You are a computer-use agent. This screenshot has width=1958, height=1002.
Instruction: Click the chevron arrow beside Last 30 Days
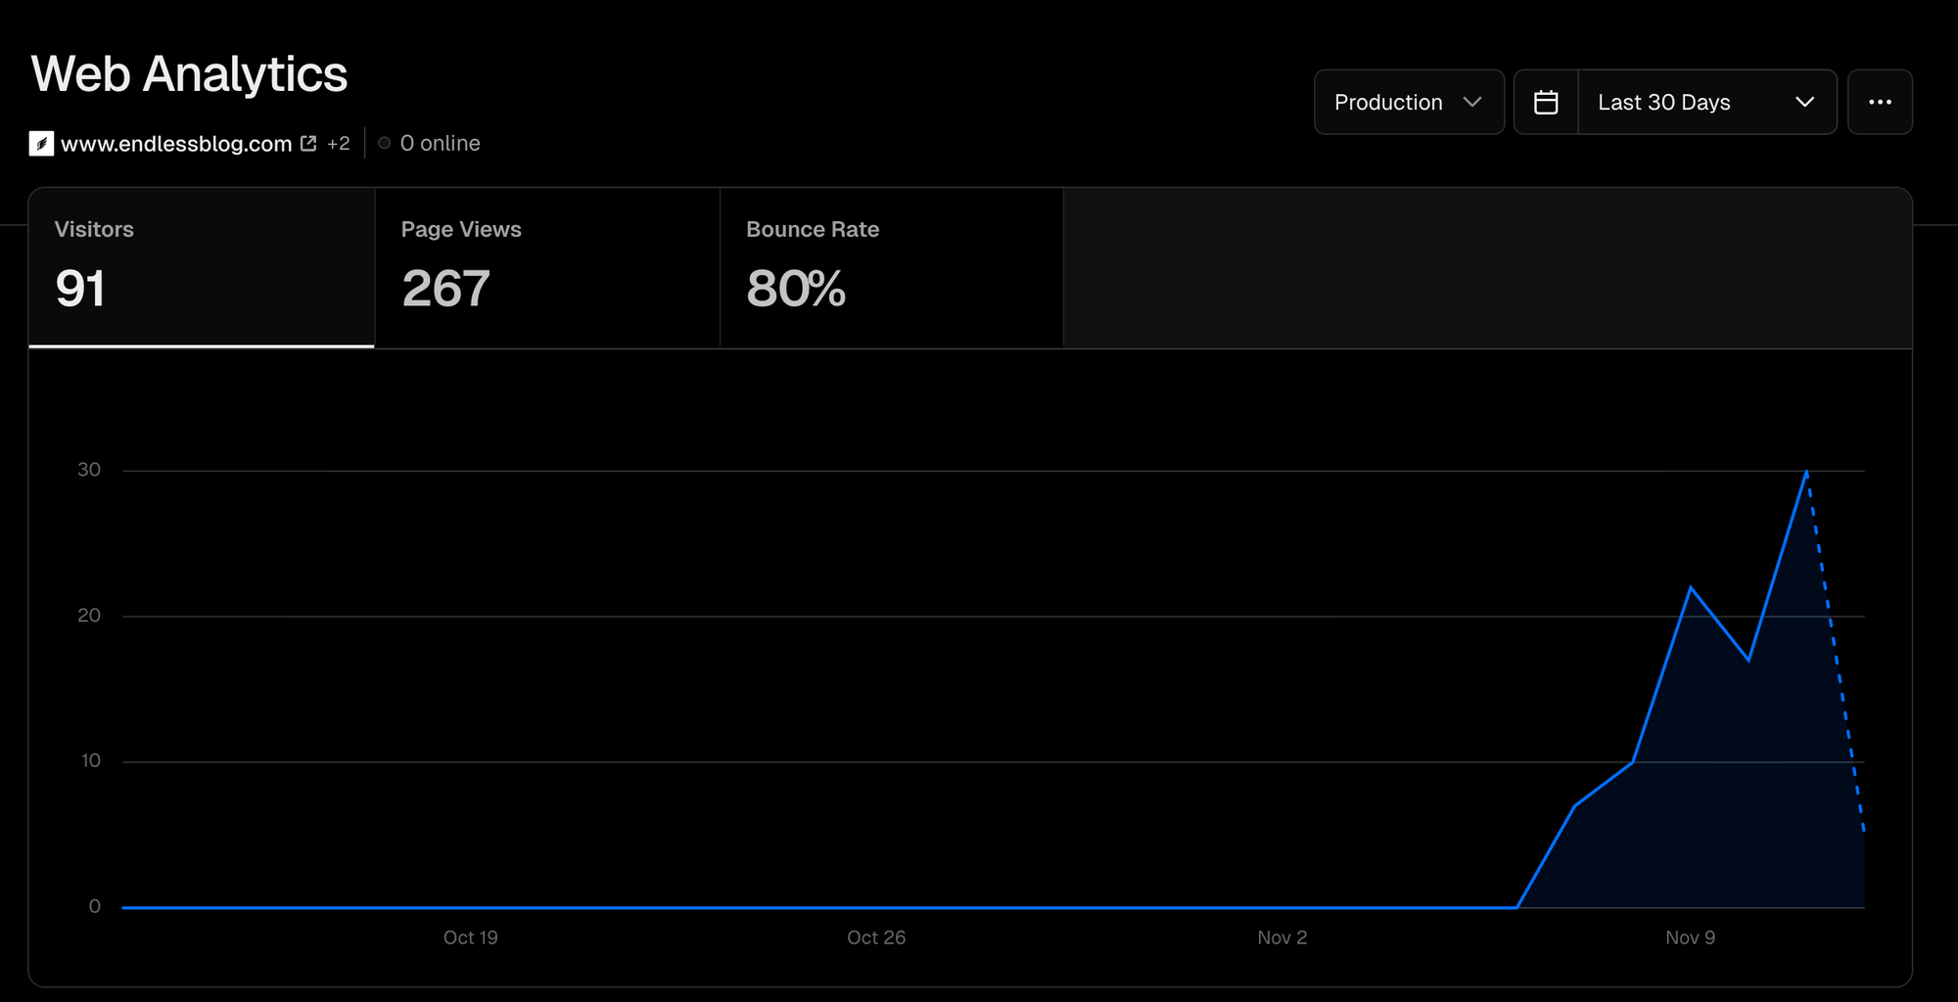[1804, 102]
